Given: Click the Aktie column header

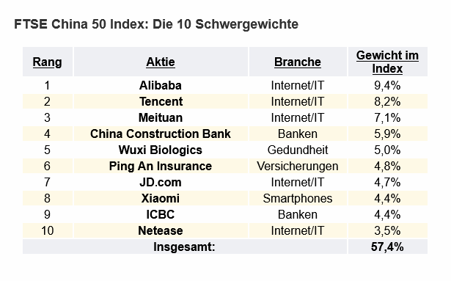Looking at the screenshot, I should (x=161, y=62).
